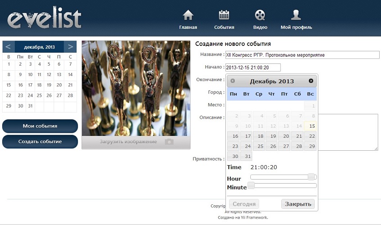Screen dimensions: 381x225
Task: Open the Yii Framework link in footer
Action: (254, 217)
